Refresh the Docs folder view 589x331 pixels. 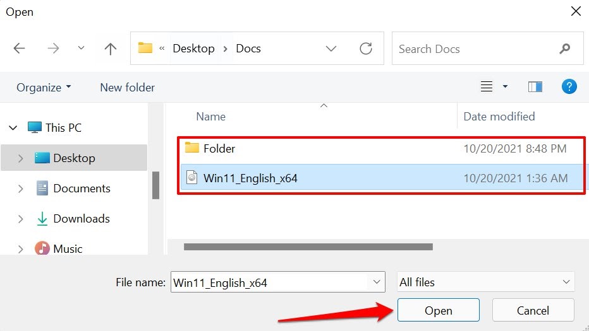[x=365, y=49]
